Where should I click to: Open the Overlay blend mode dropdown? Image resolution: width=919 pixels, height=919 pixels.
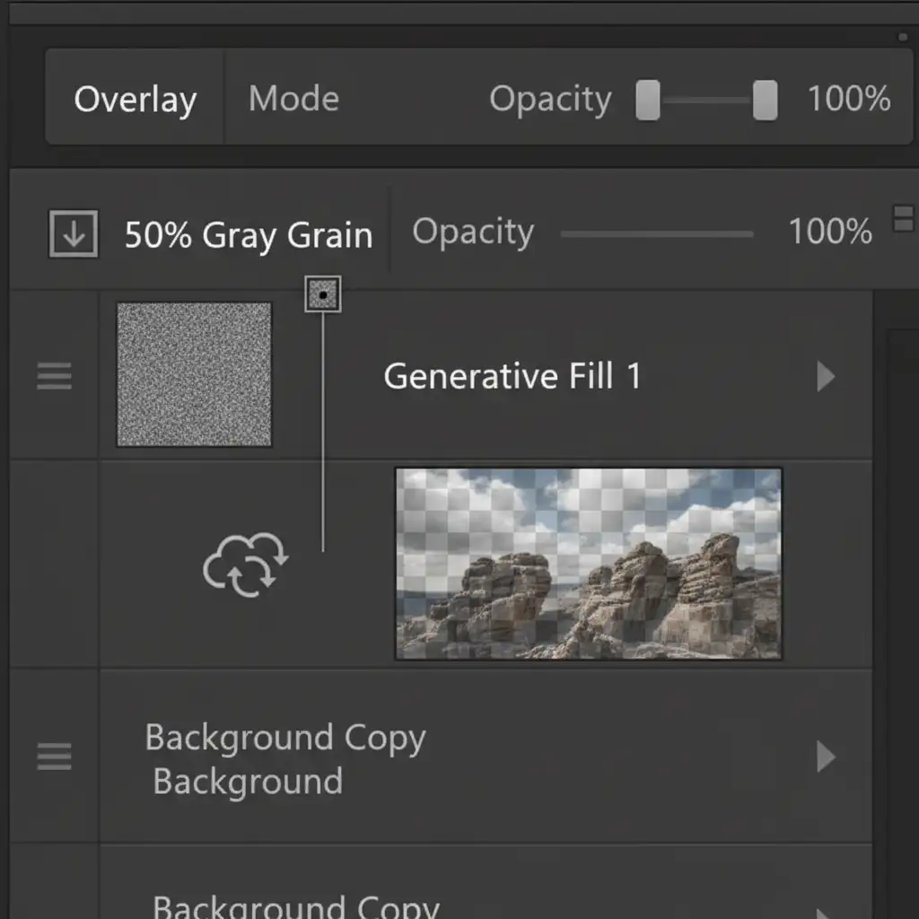[x=136, y=99]
